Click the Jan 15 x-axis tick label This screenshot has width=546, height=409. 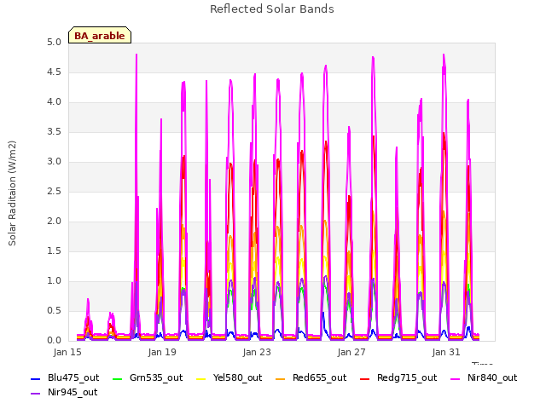click(x=67, y=352)
